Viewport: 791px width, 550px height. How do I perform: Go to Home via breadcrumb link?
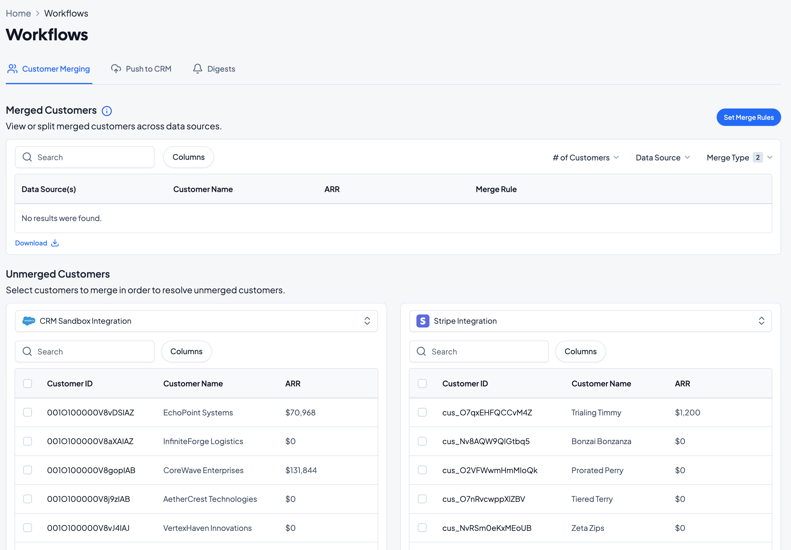pos(18,13)
